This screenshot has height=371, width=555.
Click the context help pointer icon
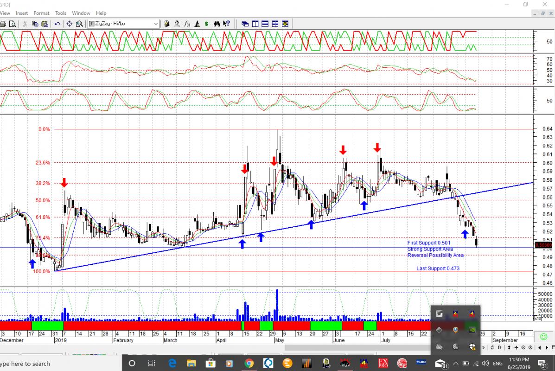pyautogui.click(x=227, y=24)
